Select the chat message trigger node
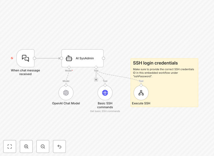Image resolution: width=214 pixels, height=156 pixels. [25, 58]
